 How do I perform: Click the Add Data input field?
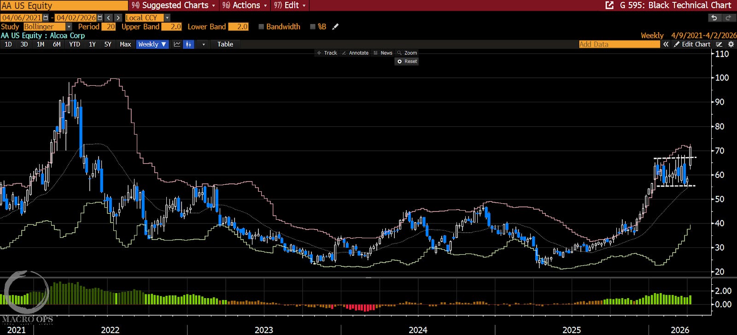pyautogui.click(x=620, y=44)
